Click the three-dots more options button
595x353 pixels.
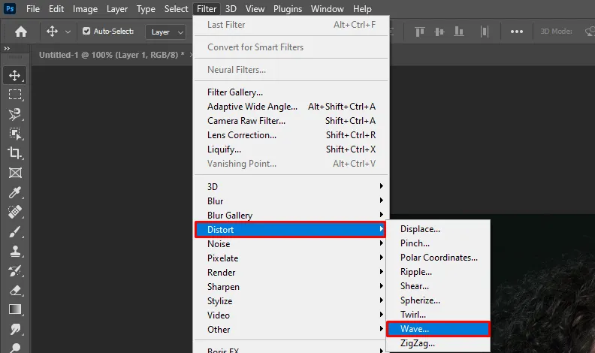[x=516, y=32]
